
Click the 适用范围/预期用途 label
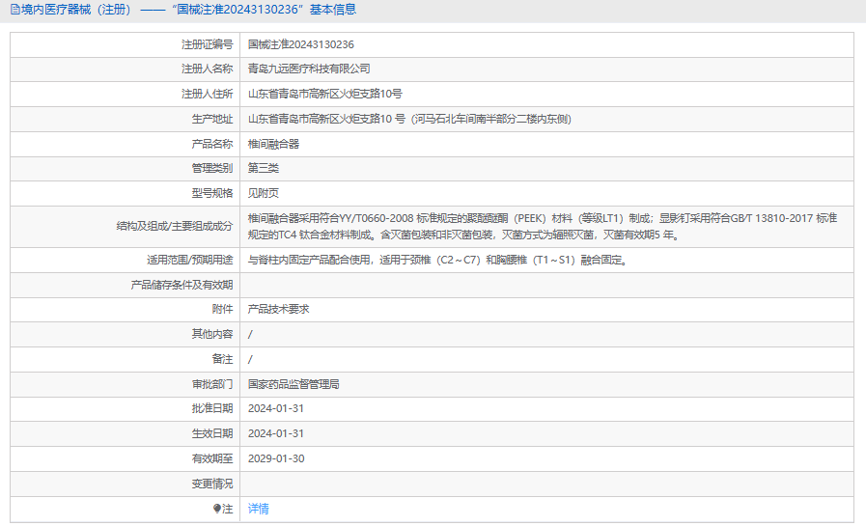tap(190, 260)
